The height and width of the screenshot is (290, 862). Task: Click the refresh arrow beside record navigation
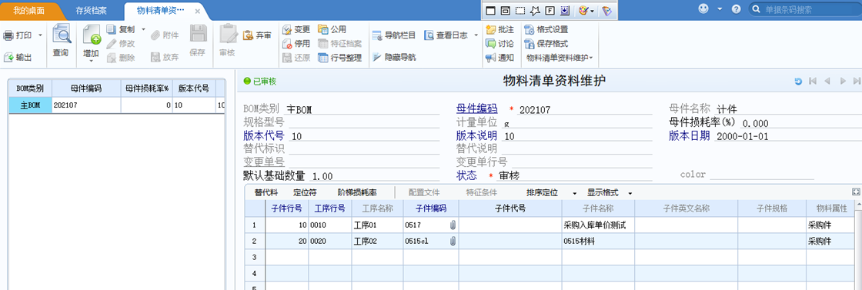coord(798,82)
